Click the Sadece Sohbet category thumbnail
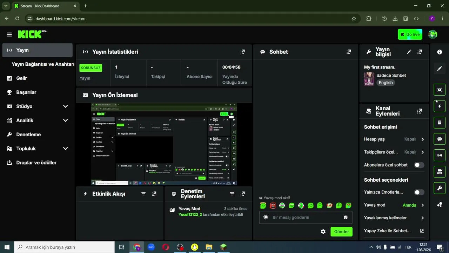 click(x=369, y=79)
